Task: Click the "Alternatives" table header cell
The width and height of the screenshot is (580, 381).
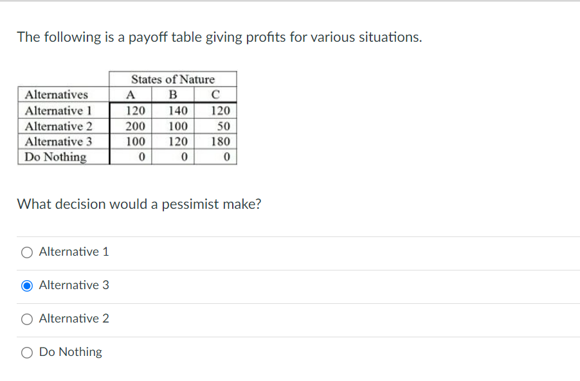Action: (x=64, y=94)
